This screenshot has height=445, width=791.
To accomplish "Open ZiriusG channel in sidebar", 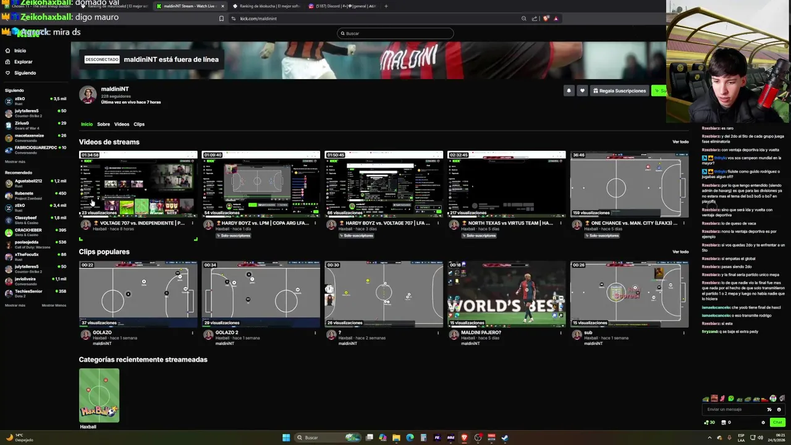I will tap(35, 125).
